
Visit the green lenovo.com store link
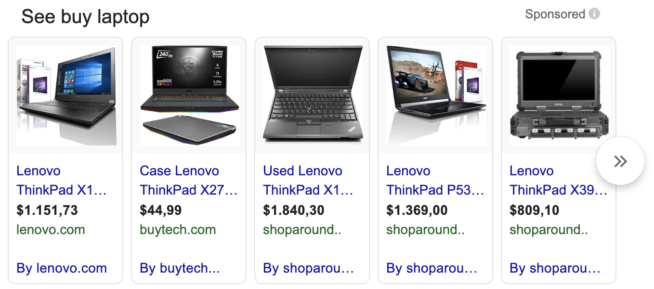pyautogui.click(x=51, y=230)
